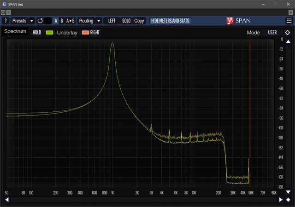The image size is (295, 207).
Task: Click the question mark help button
Action: pos(6,21)
